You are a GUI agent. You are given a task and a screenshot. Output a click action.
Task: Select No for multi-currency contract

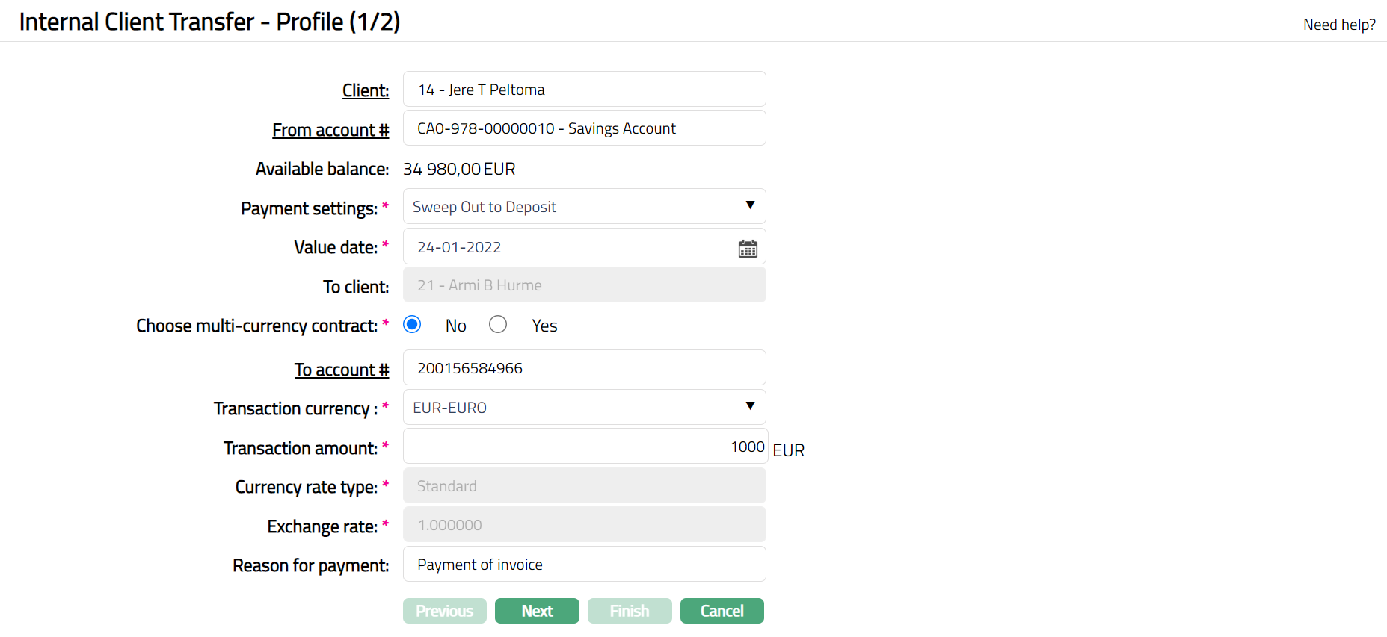click(412, 325)
